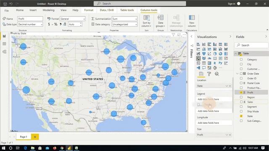Screen dimensions: 269x151
Task: Open the Table tools ribbon tab
Action: (127, 10)
